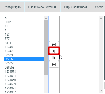Switch to Cadastro de Fórmulas tab
The height and width of the screenshot is (94, 105).
42,7
